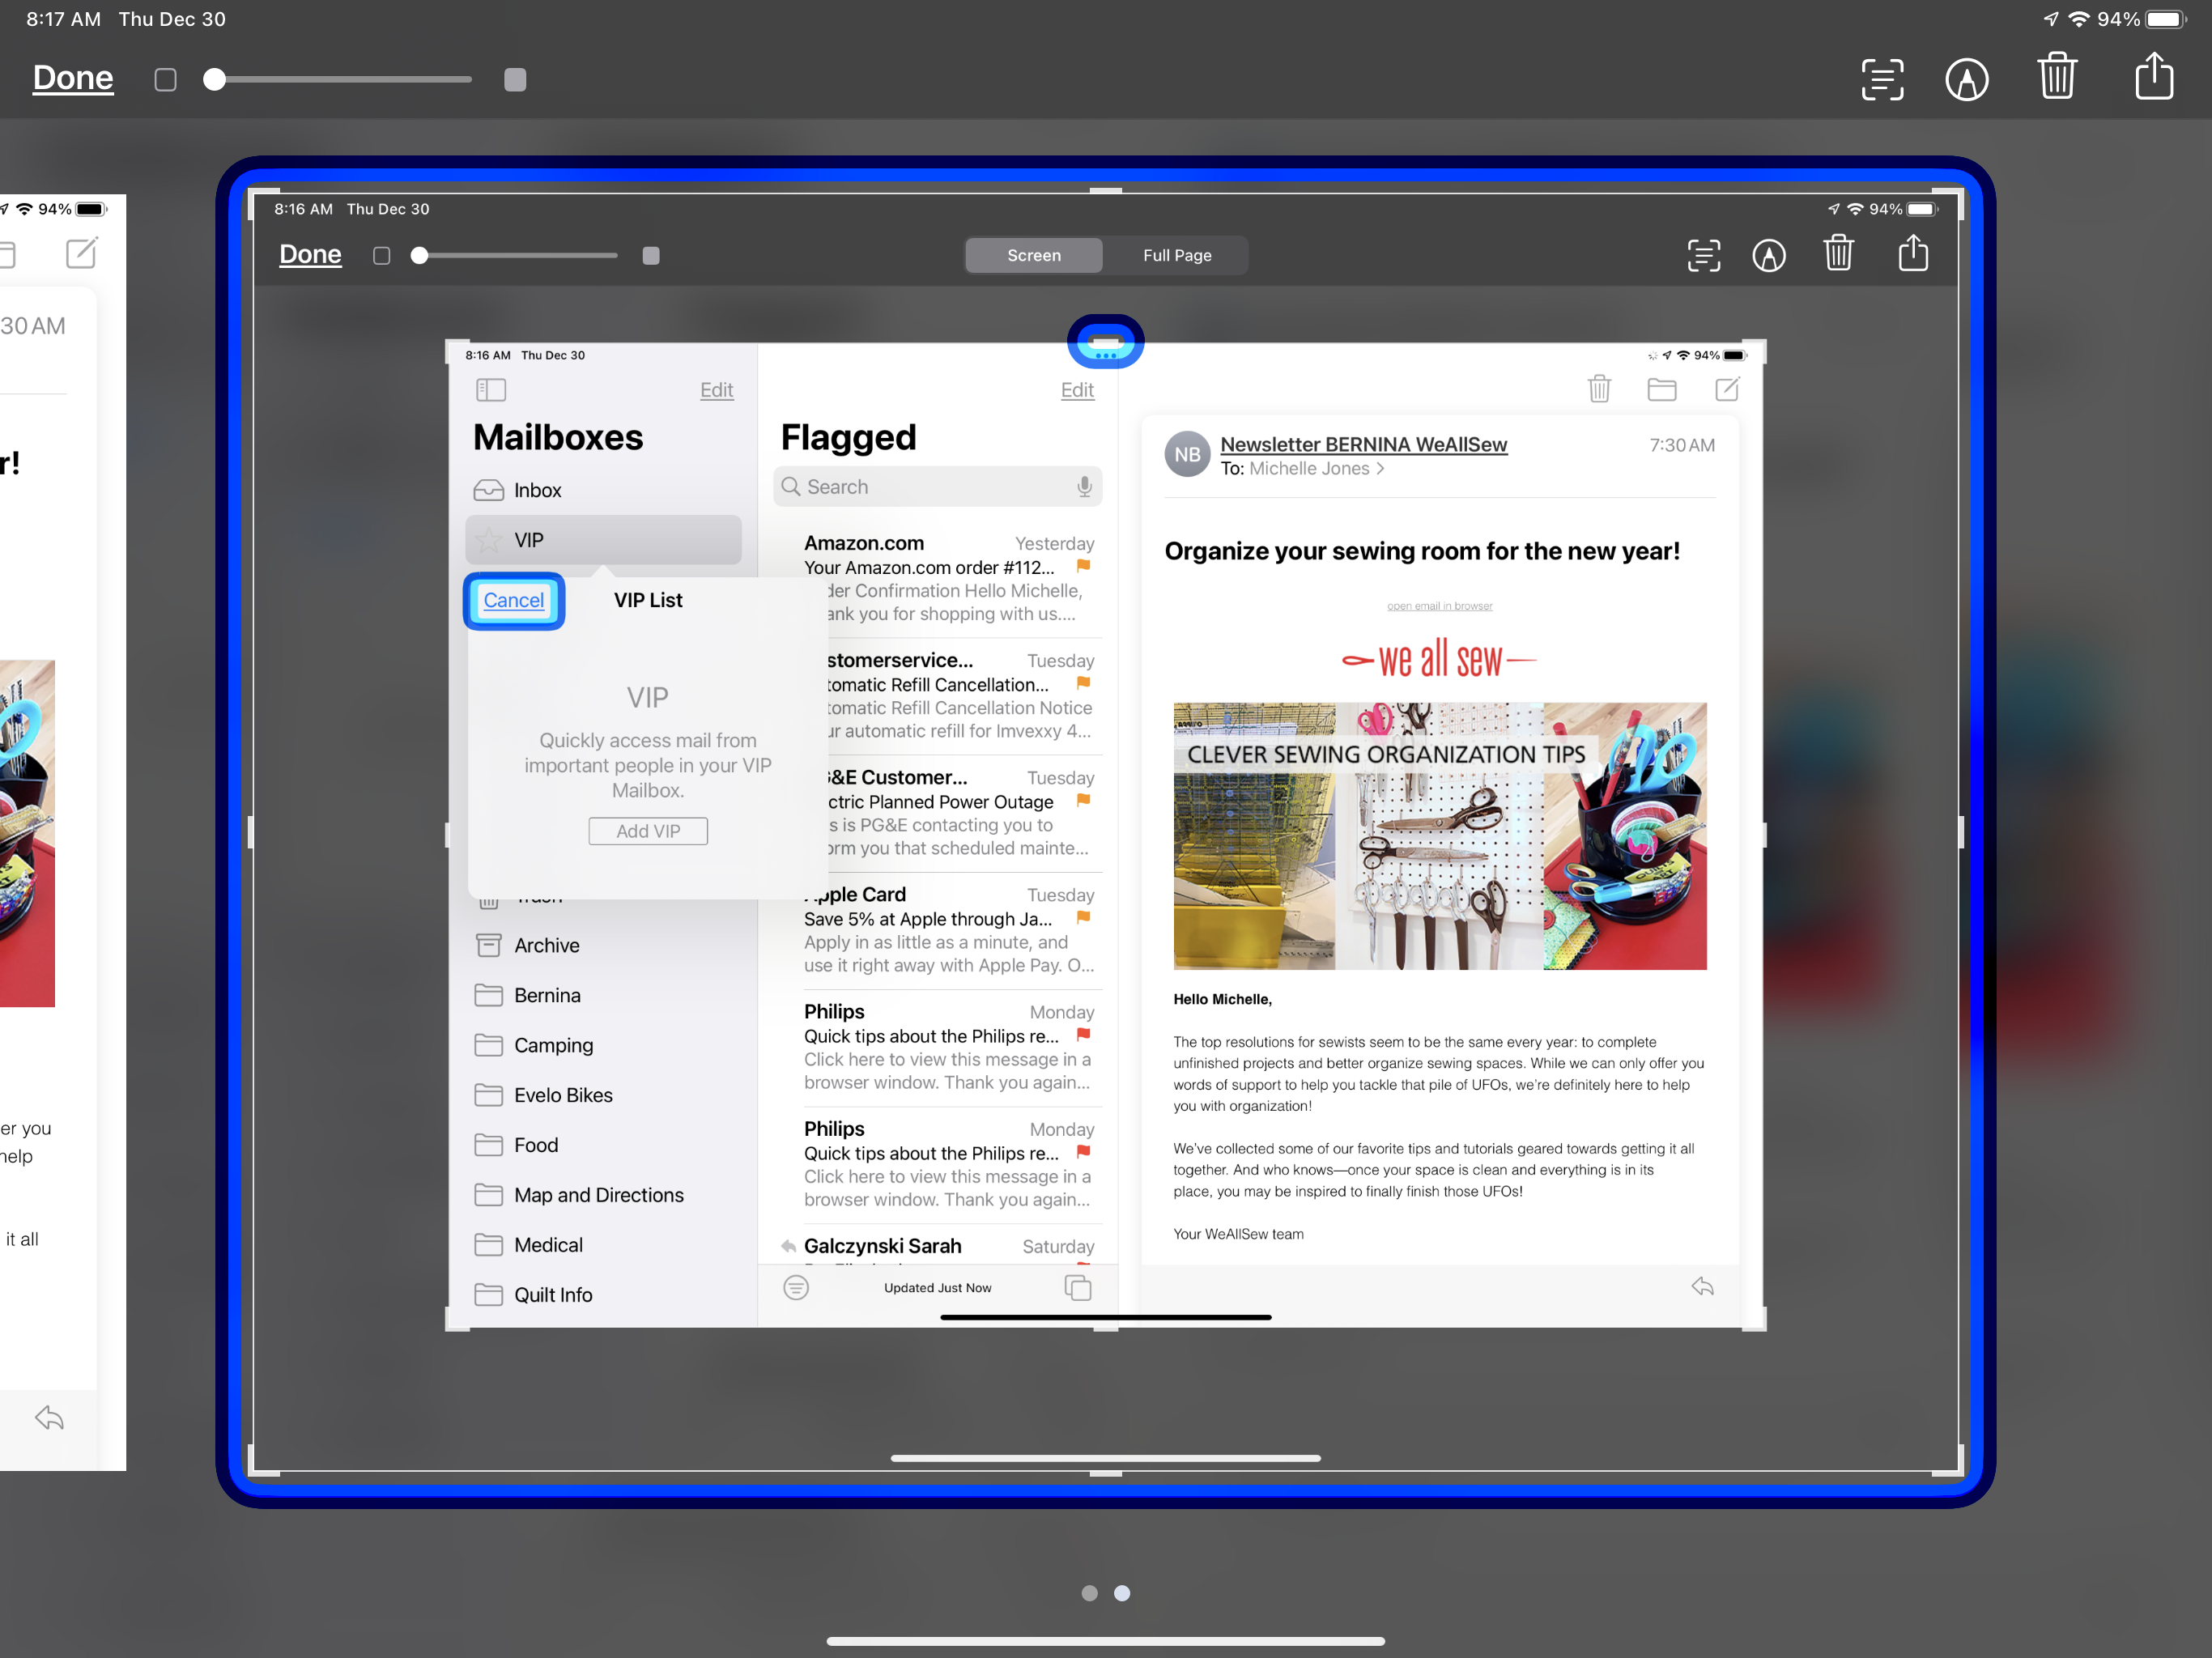Switch to Full Page tab
The width and height of the screenshot is (2212, 1658).
tap(1177, 255)
